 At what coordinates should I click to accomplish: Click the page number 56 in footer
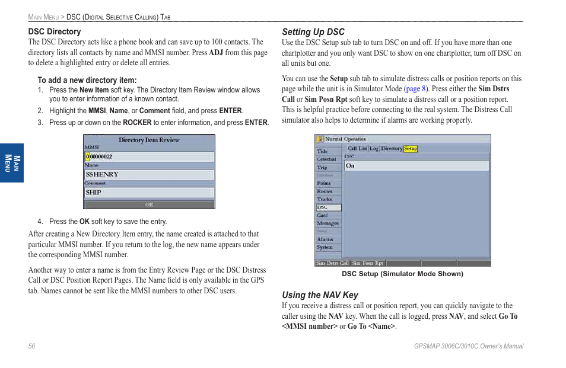[x=32, y=346]
